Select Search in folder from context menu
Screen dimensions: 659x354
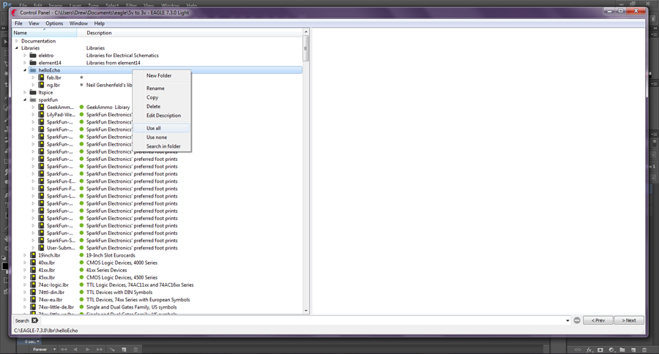point(161,146)
